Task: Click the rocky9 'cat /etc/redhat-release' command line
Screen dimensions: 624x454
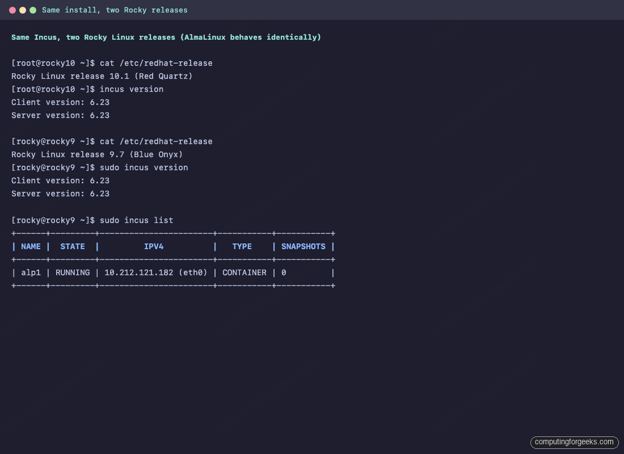Action: 112,141
